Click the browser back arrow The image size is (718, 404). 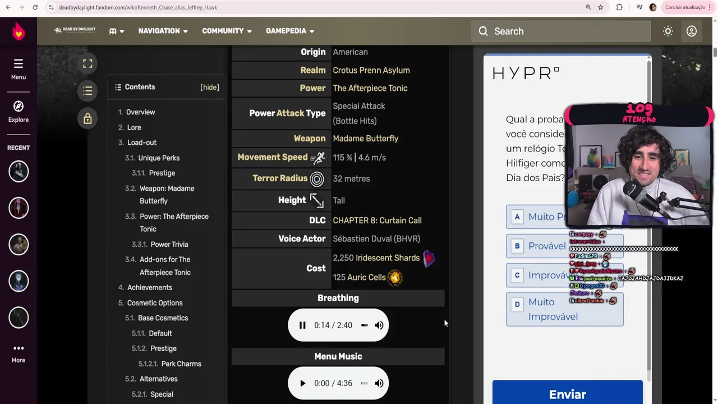tap(8, 7)
